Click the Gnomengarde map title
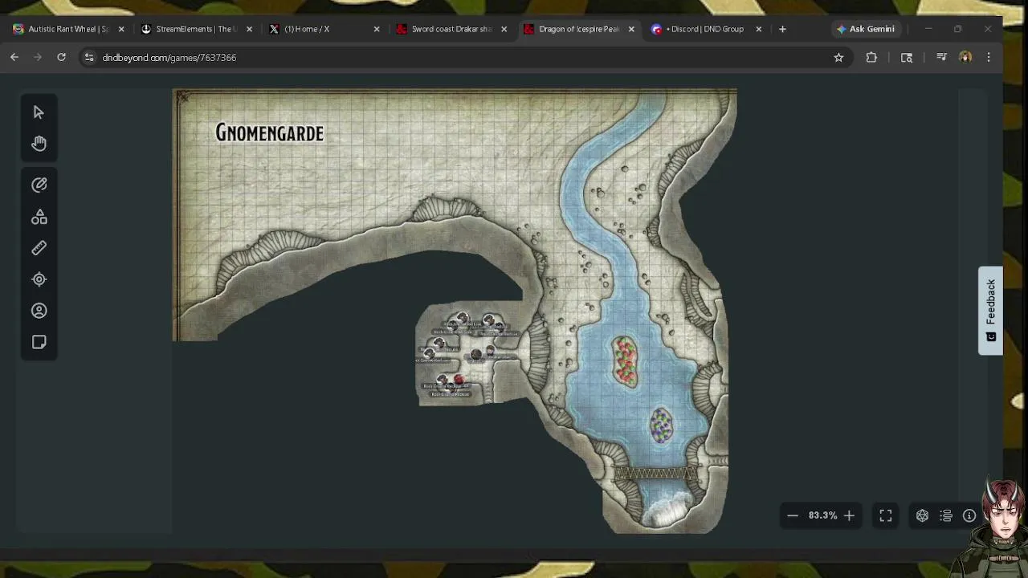The height and width of the screenshot is (578, 1028). pos(269,133)
